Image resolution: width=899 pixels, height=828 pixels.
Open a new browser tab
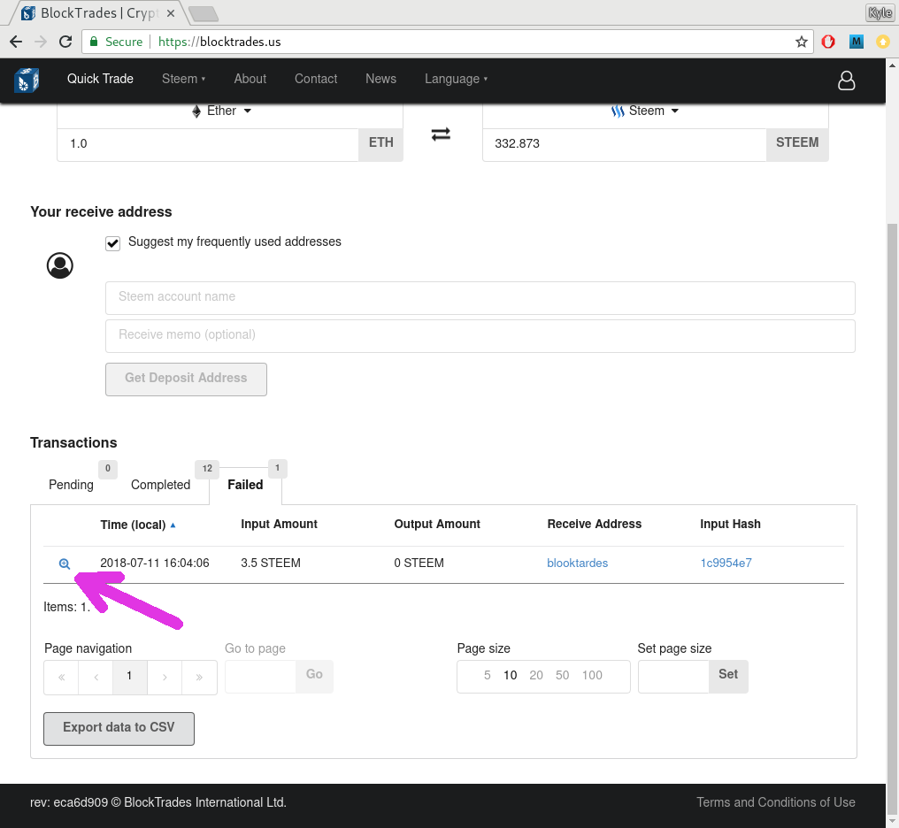click(203, 13)
